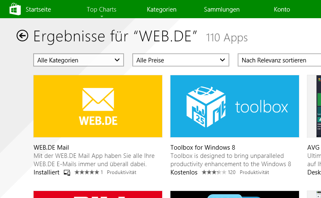The image size is (321, 198).
Task: Open the Startseite menu item
Action: click(x=38, y=10)
